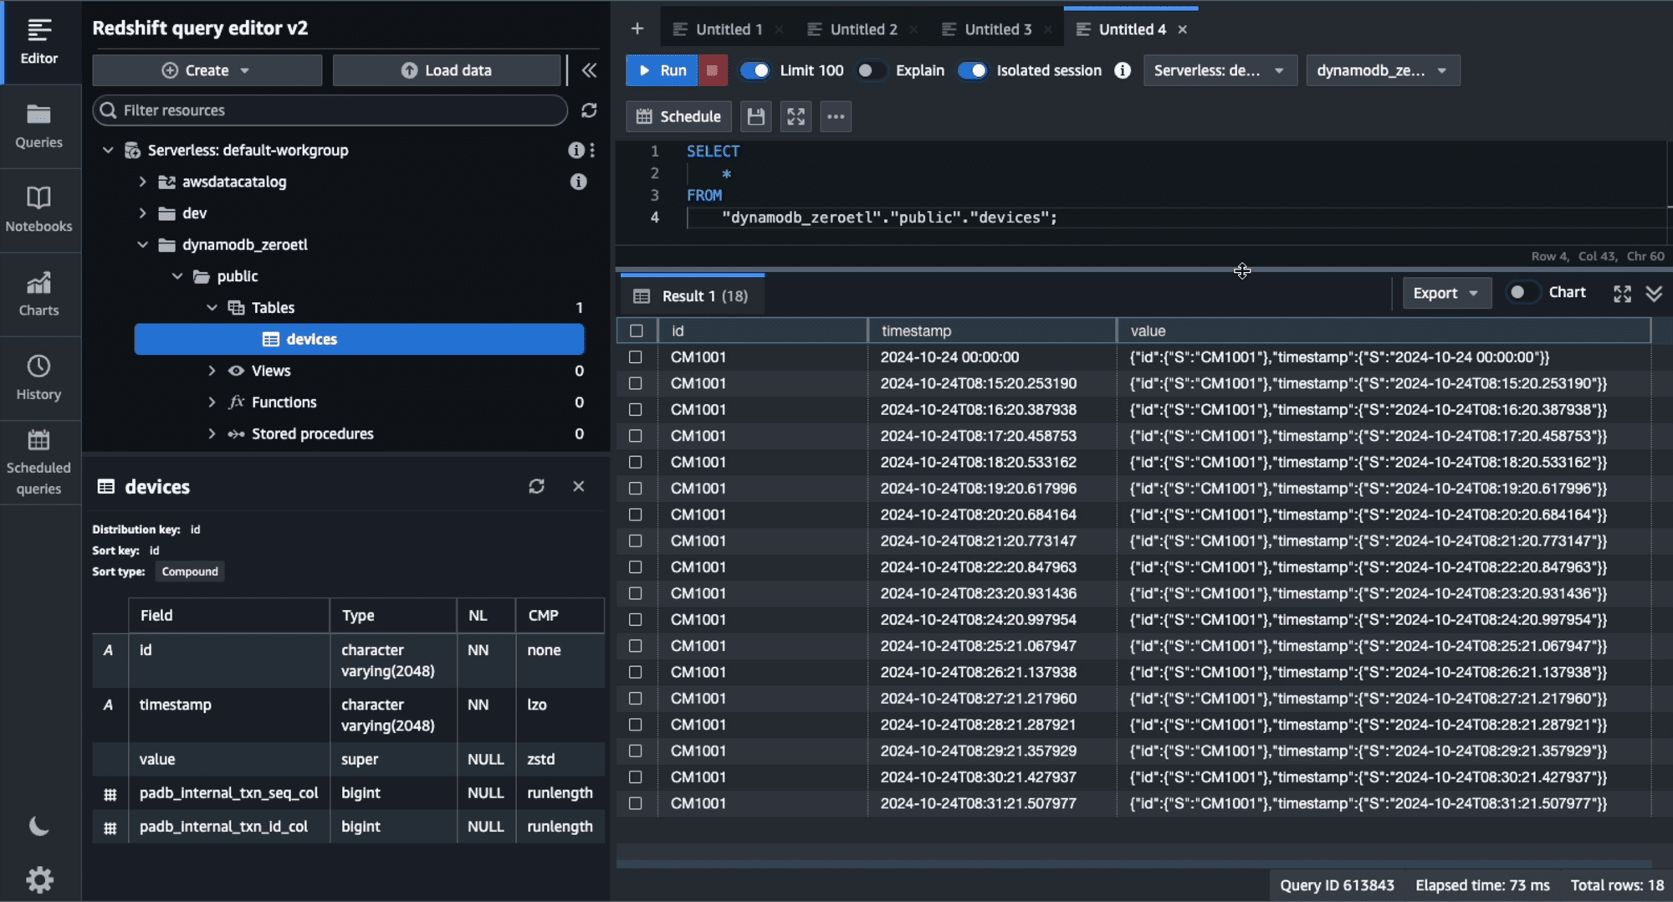Image resolution: width=1673 pixels, height=902 pixels.
Task: Open the Editor sidebar section
Action: click(x=39, y=42)
